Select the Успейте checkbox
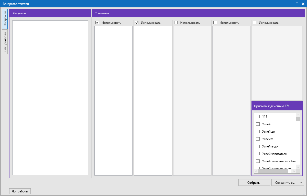 pyautogui.click(x=258, y=139)
